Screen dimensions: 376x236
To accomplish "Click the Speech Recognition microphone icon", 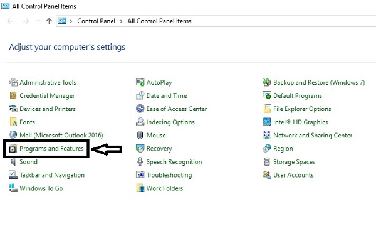I will [140, 161].
